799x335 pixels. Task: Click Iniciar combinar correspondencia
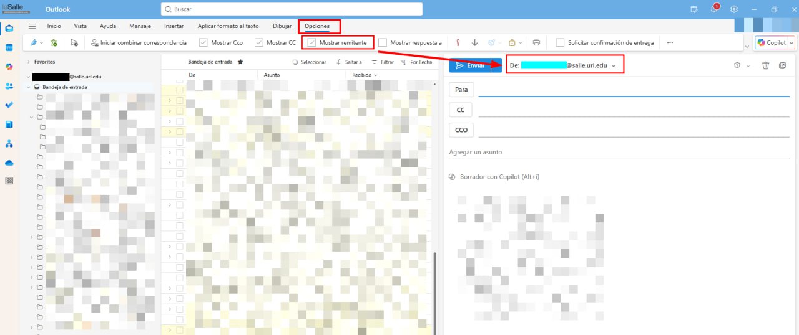tap(139, 43)
